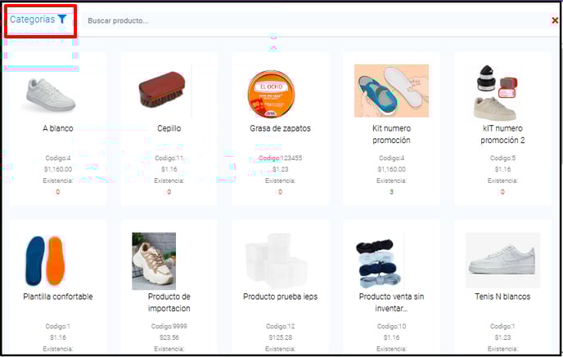Select the Producto de importacion shoe image

pos(154,261)
